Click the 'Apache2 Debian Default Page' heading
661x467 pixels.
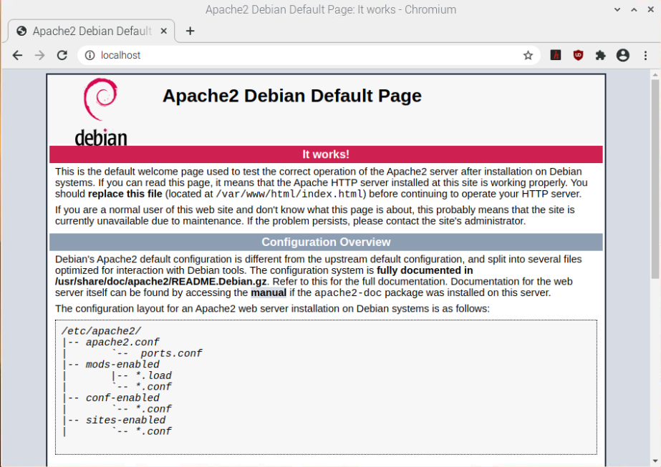(x=292, y=96)
